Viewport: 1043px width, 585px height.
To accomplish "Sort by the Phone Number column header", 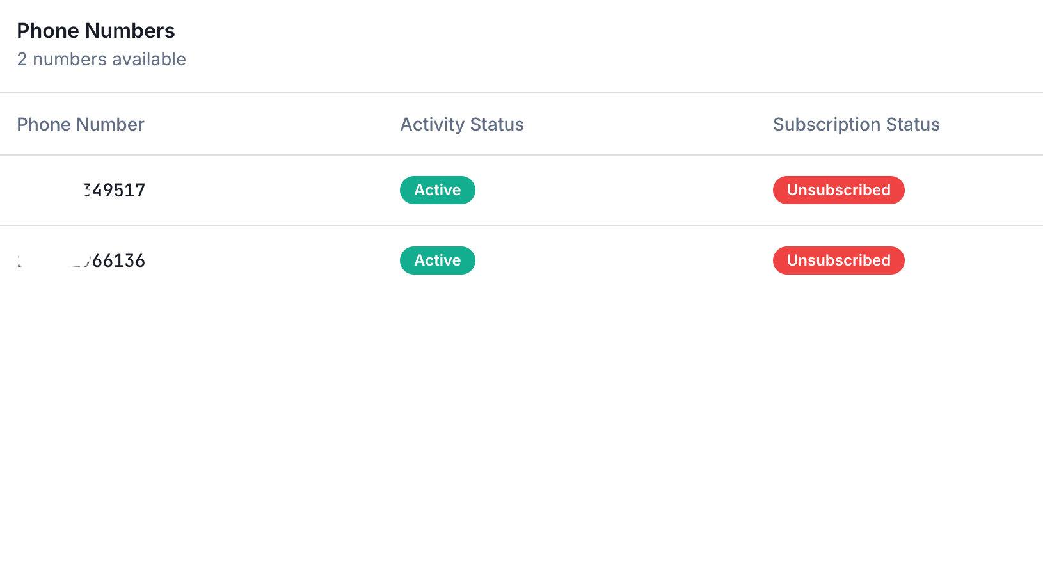I will [81, 124].
